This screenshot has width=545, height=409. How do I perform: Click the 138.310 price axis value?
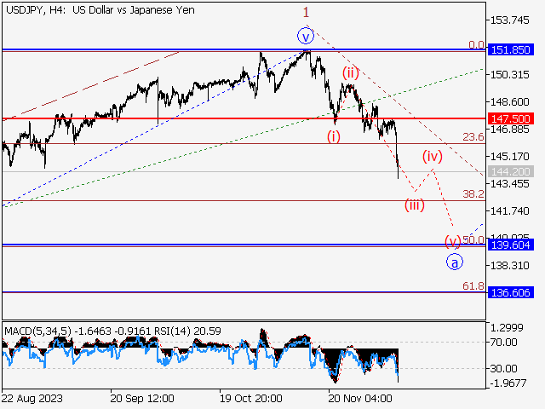coord(509,266)
